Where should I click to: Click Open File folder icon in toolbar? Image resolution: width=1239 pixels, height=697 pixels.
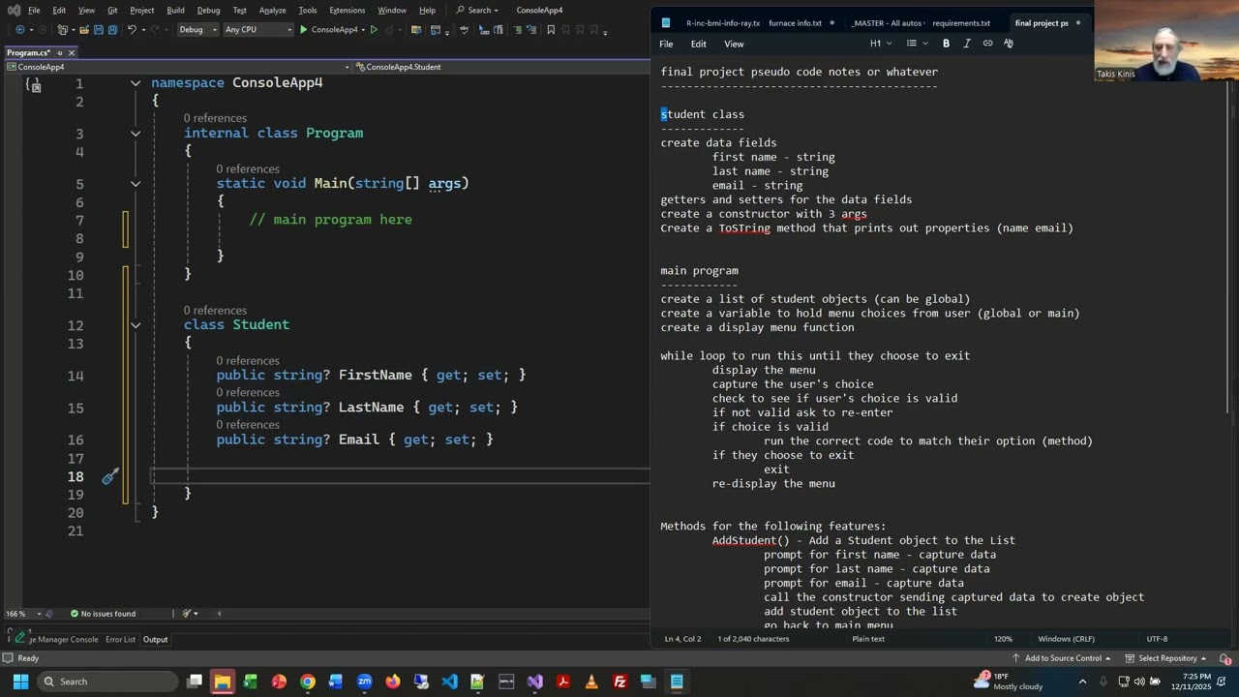(83, 30)
